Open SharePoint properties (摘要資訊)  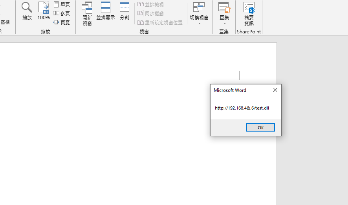[249, 14]
